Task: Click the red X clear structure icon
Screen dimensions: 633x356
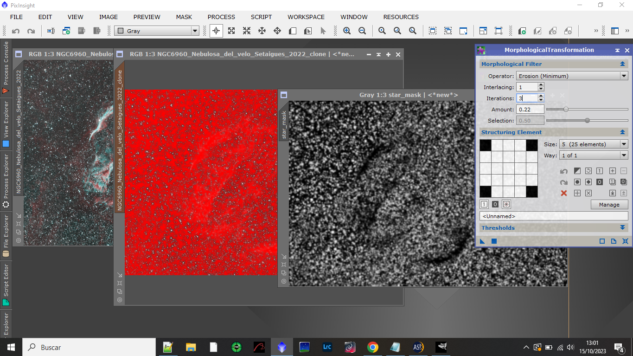Action: pyautogui.click(x=564, y=193)
